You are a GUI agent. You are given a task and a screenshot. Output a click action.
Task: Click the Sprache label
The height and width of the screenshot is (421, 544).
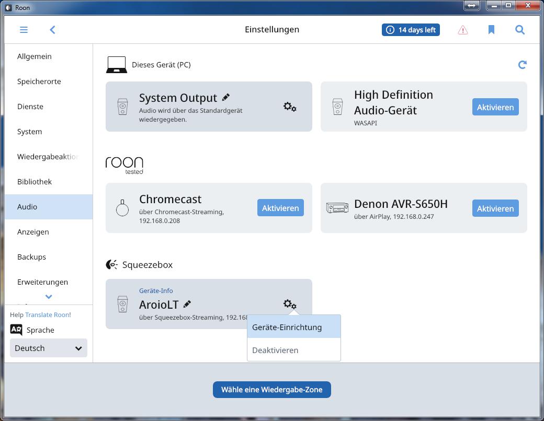pyautogui.click(x=40, y=330)
